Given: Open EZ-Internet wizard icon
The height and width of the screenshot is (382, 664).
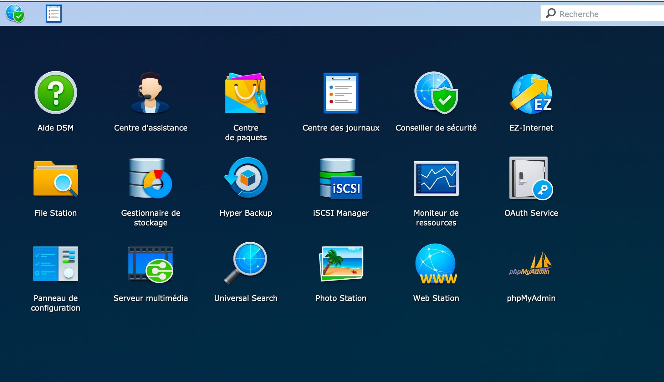Looking at the screenshot, I should [x=531, y=93].
